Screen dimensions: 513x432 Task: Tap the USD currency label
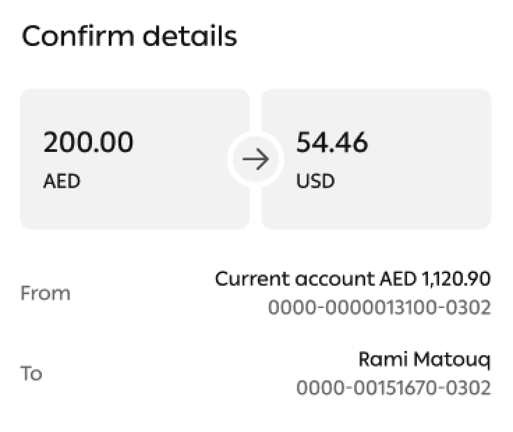click(315, 181)
